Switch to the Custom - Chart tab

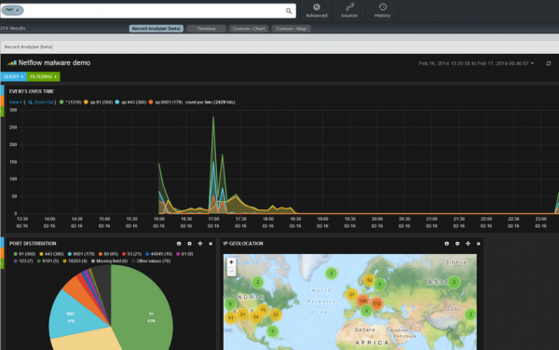click(x=249, y=29)
